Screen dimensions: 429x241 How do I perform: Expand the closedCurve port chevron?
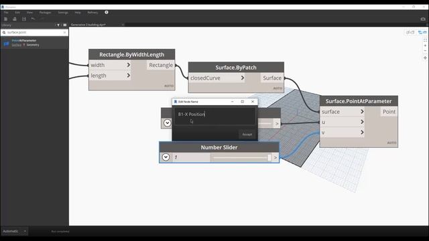pyautogui.click(x=243, y=78)
